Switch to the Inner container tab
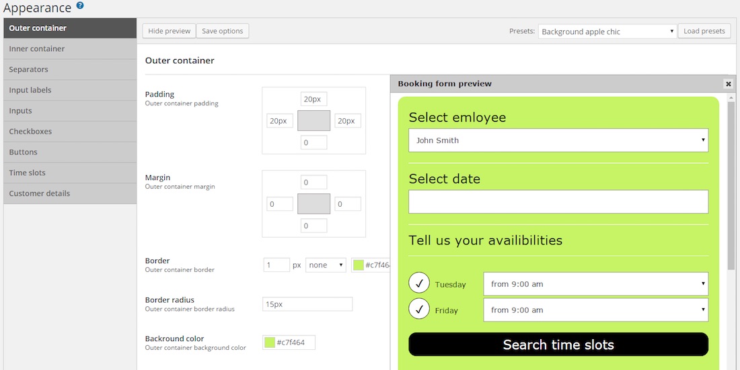This screenshot has height=370, width=740. tap(70, 49)
